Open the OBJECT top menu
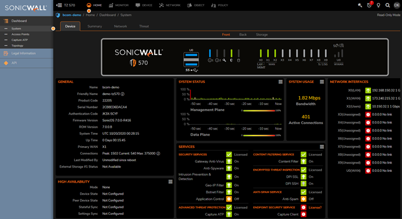The height and width of the screenshot is (219, 402). pos(196,5)
